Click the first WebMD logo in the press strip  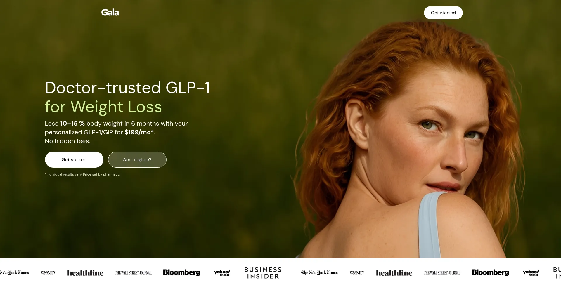click(48, 273)
